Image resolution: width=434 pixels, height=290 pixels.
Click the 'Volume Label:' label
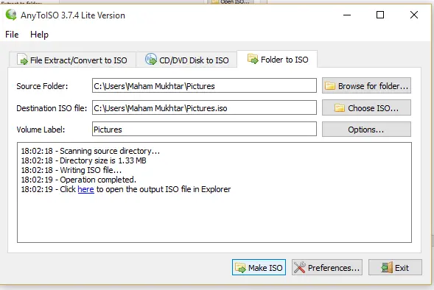click(x=41, y=130)
